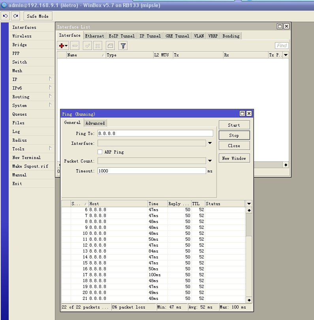Expand the Tools submenu
The width and height of the screenshot is (314, 320).
click(32, 149)
